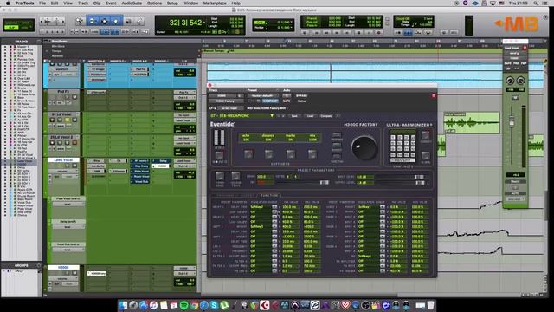Switch to the FUNCTION tab in H3000

point(269,195)
